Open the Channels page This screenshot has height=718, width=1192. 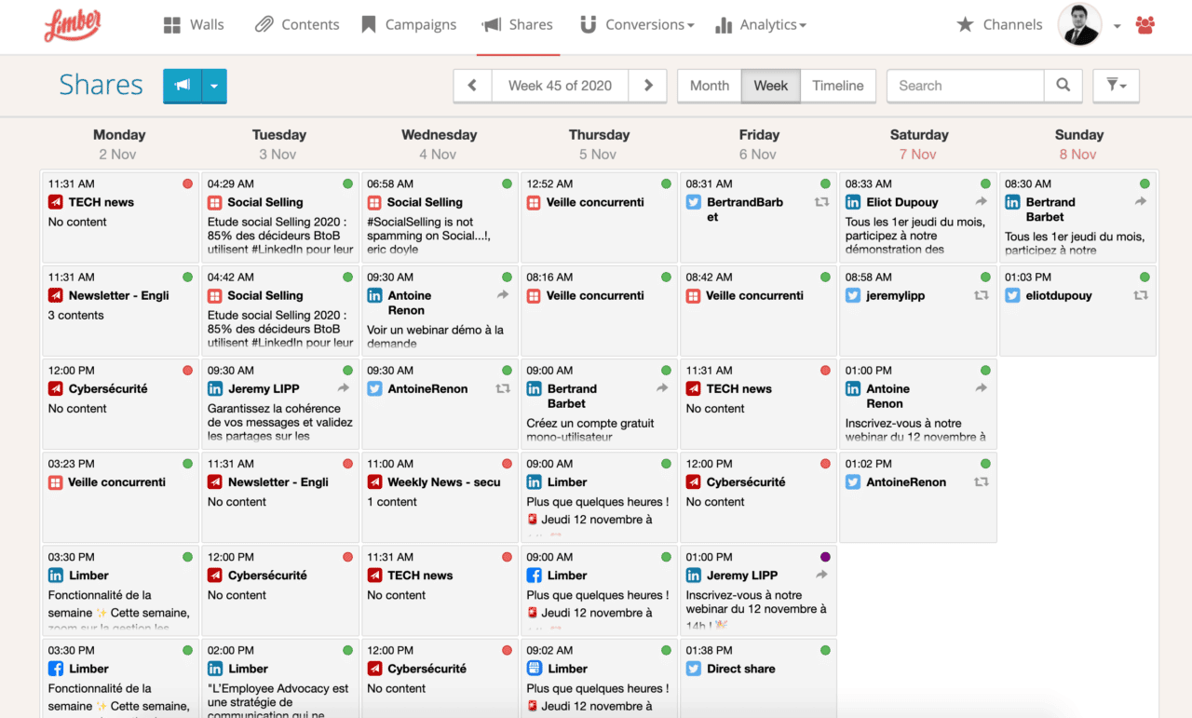tap(999, 25)
